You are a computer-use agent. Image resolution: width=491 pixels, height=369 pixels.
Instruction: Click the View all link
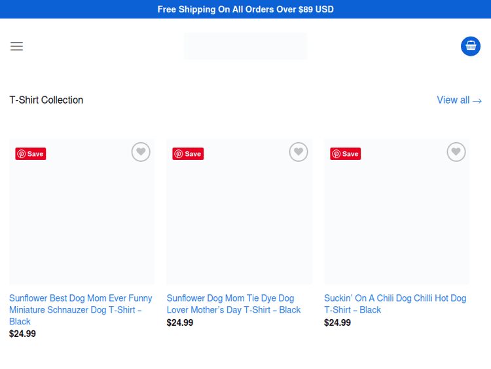pos(453,100)
